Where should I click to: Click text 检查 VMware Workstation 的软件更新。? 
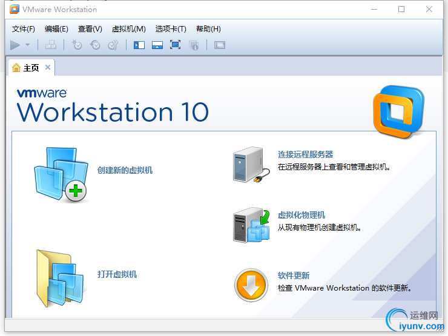tap(345, 288)
